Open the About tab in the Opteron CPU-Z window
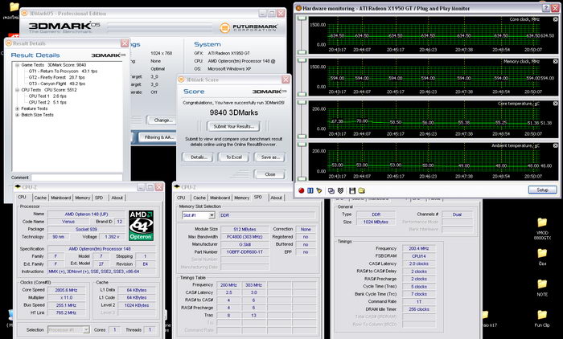Screen dimensions: 563x339 117,198
